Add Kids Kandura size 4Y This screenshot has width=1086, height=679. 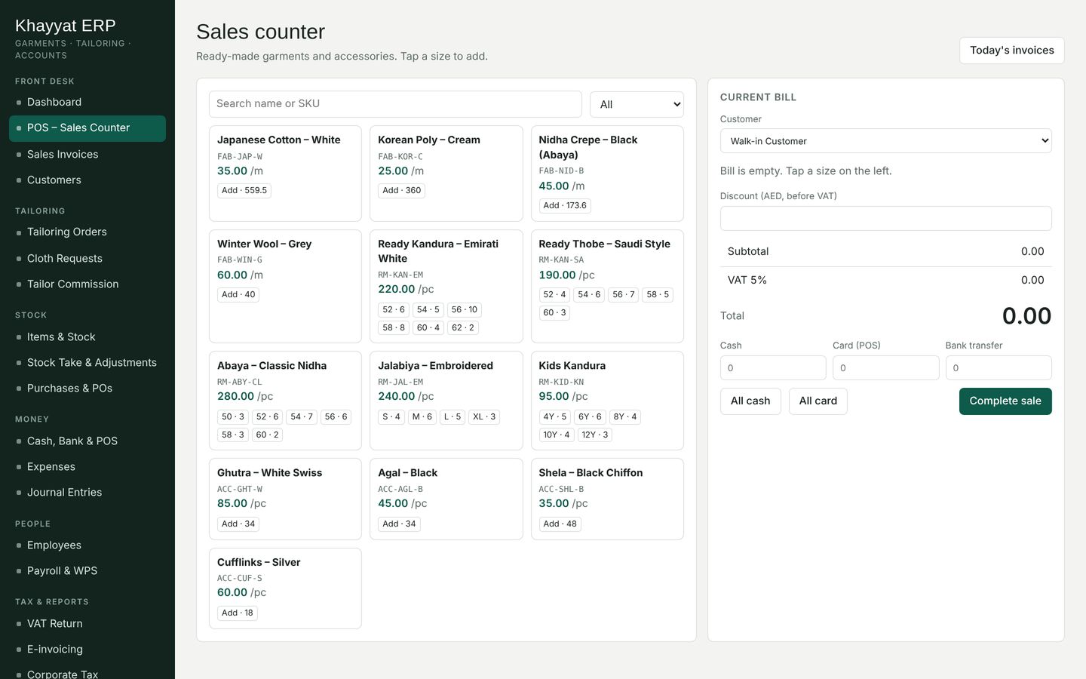pyautogui.click(x=555, y=417)
